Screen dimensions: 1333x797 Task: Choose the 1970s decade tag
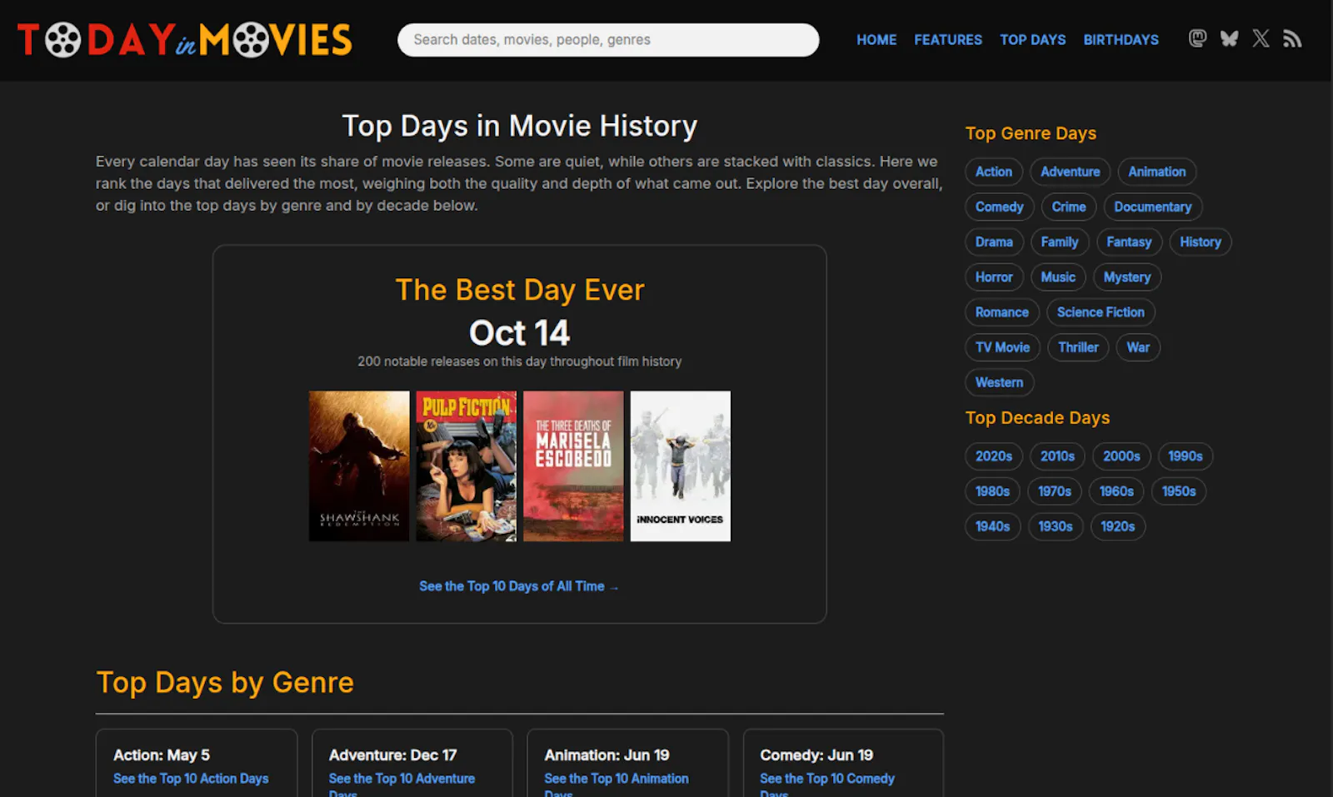tap(1055, 491)
